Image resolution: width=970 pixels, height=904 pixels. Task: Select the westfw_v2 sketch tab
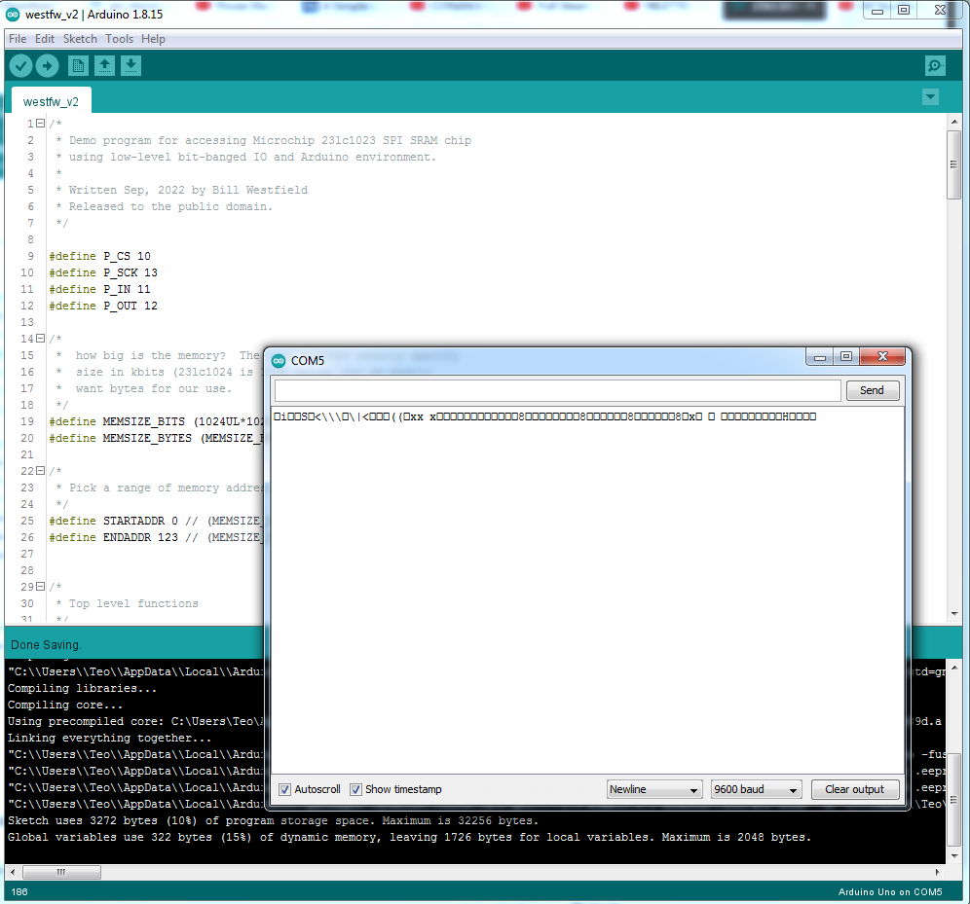51,100
